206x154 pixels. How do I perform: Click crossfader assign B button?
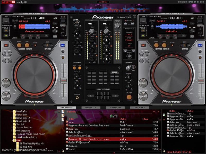(x=115, y=96)
